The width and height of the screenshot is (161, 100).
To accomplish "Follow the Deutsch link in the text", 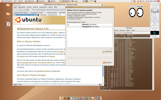I will 52,56.
